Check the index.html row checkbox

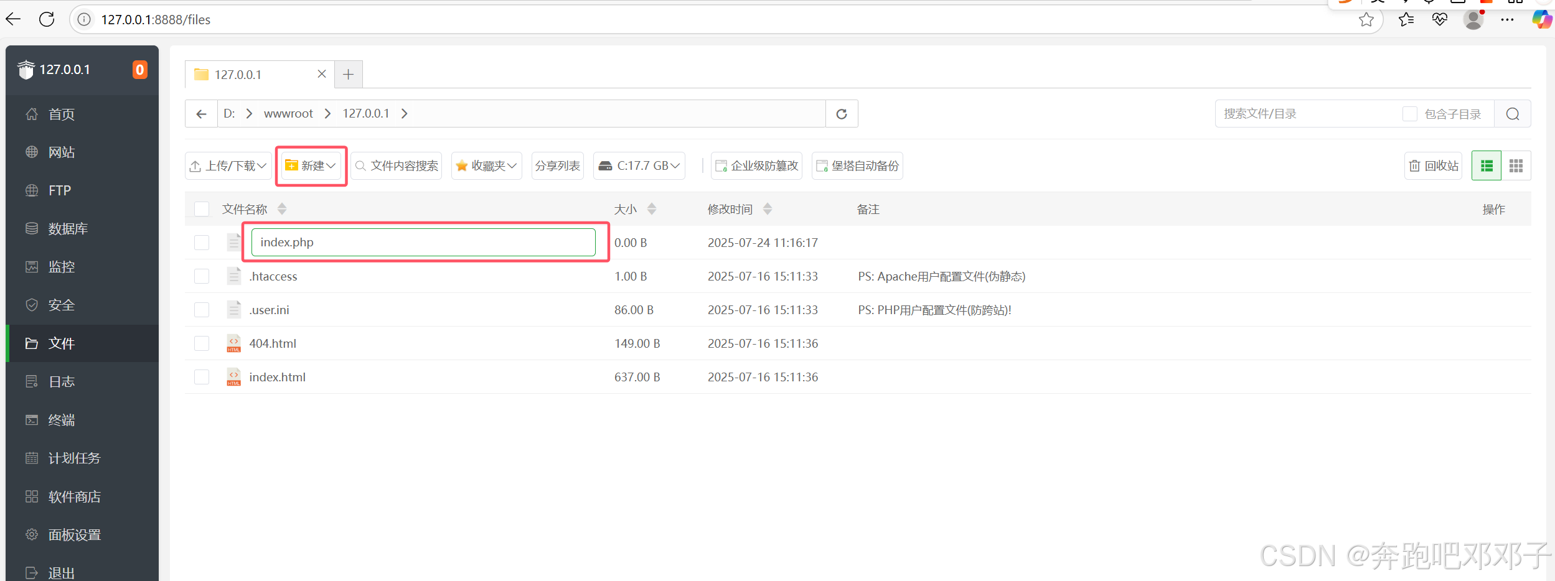(x=202, y=377)
